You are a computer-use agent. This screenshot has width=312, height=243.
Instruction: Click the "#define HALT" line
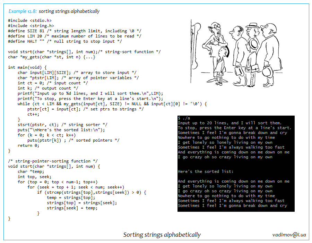coord(65,41)
